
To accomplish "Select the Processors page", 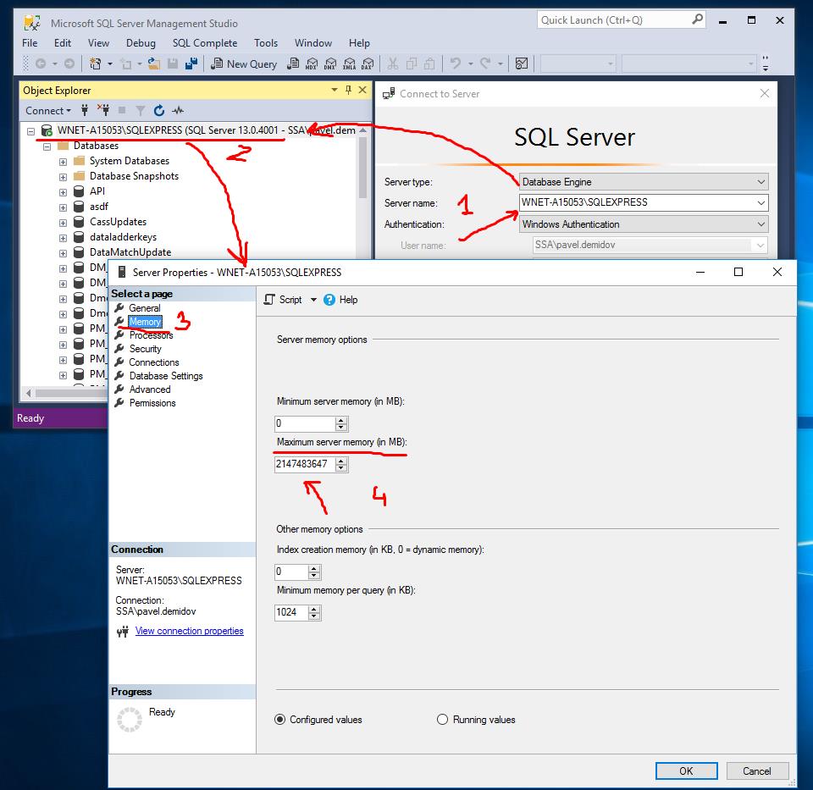I will [151, 335].
